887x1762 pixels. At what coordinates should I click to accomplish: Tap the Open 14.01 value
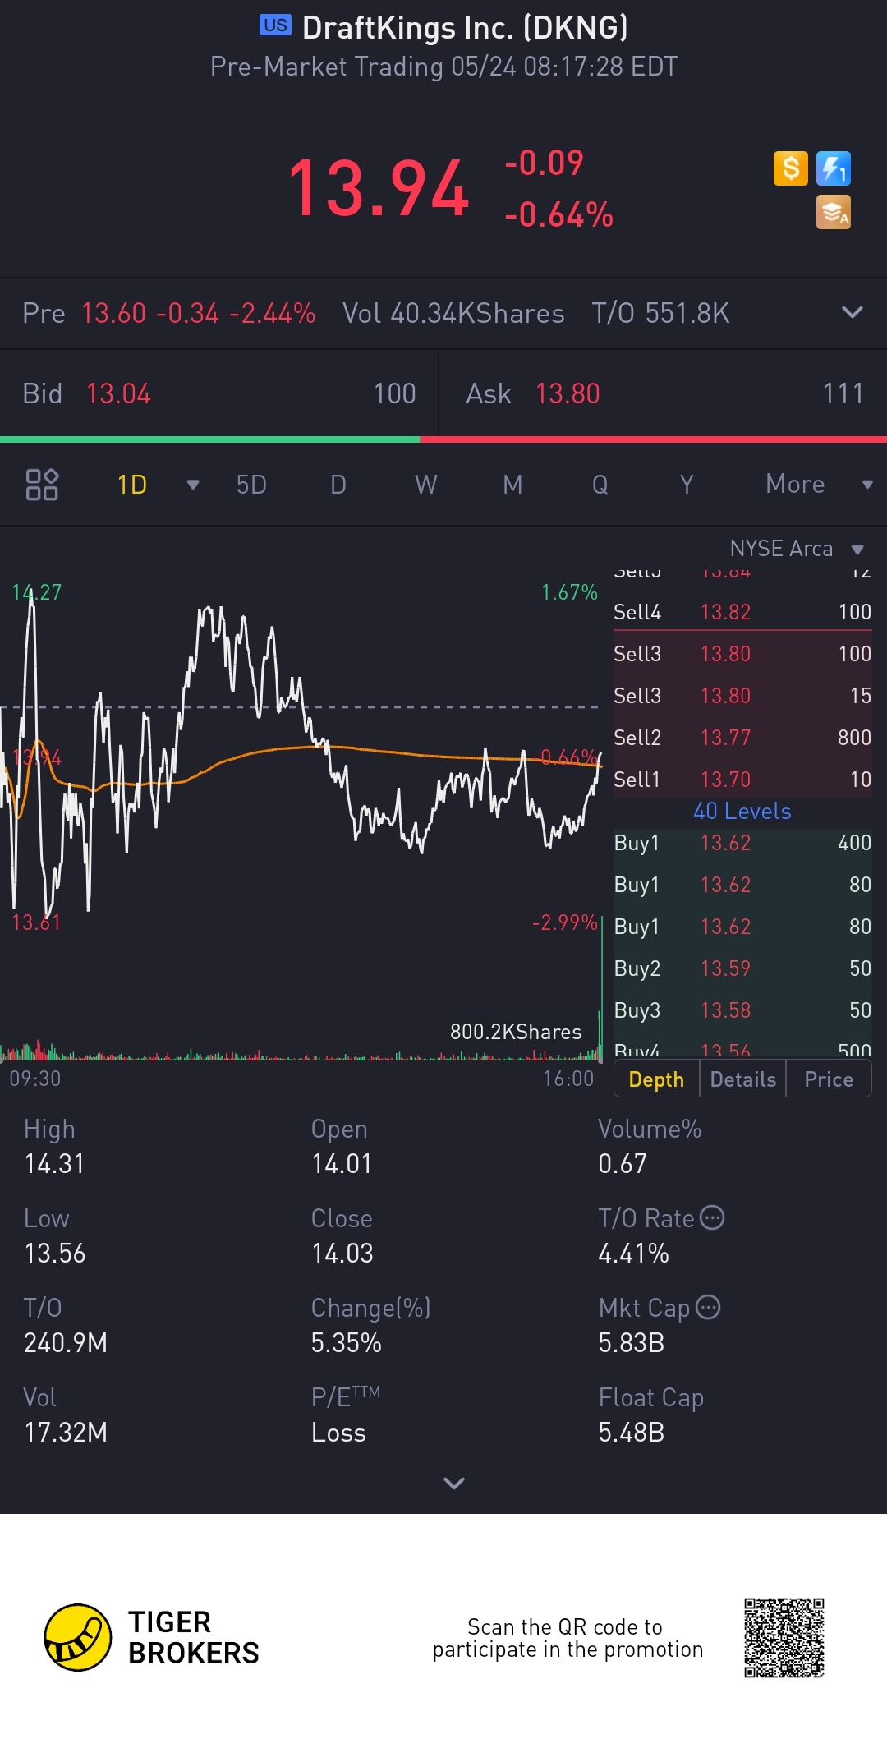[342, 1164]
